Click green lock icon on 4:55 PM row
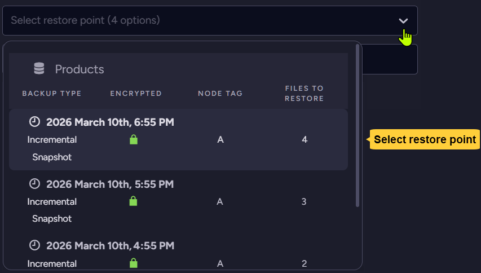The image size is (481, 273). coord(134,263)
